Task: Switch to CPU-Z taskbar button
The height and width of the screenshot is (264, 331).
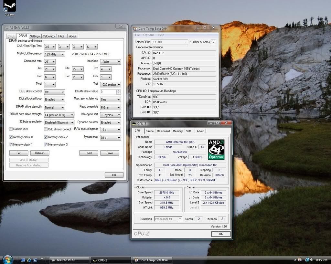Action: (x=111, y=260)
